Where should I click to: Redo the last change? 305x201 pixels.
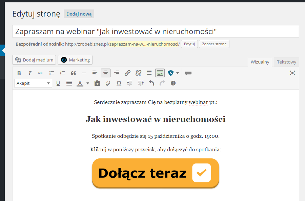coord(162,83)
